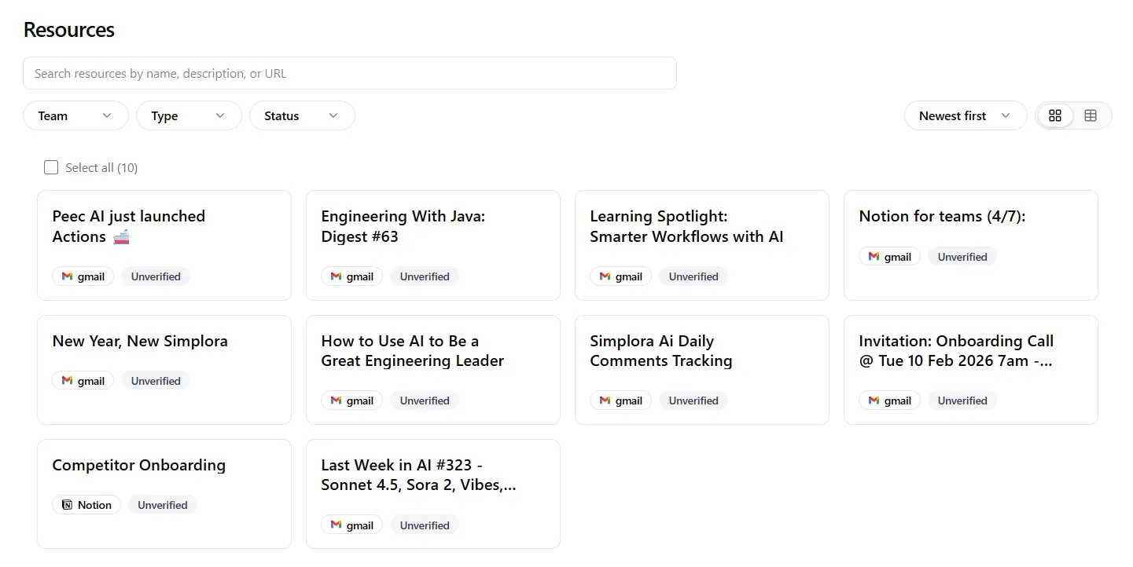The image size is (1133, 567).
Task: Open the Status filter dropdown
Action: (302, 115)
